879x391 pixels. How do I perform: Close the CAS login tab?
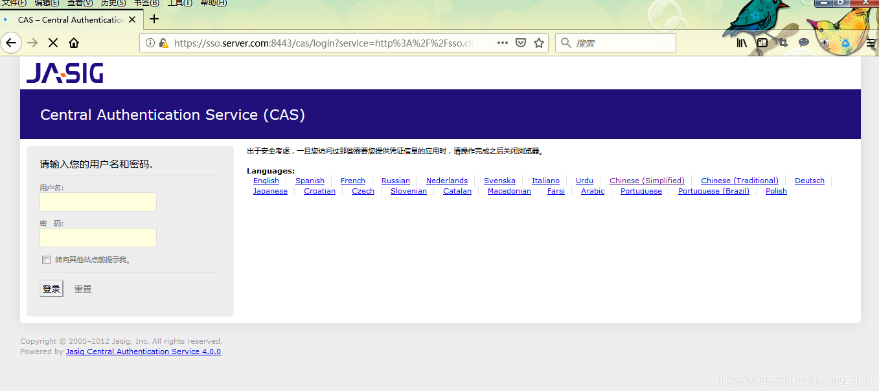132,19
